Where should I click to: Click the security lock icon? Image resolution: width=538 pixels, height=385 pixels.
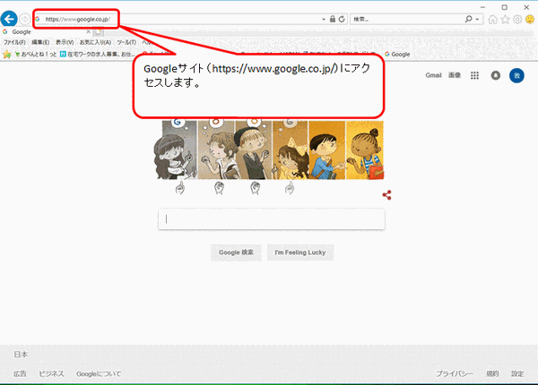pos(333,19)
